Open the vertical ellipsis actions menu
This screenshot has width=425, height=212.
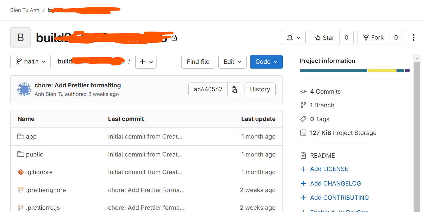[x=413, y=37]
